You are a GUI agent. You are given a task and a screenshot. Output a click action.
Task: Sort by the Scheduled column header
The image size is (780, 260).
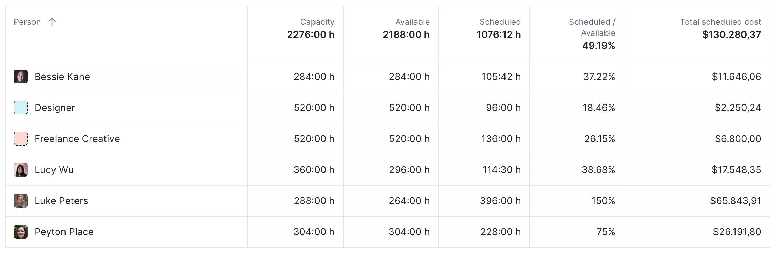click(x=500, y=22)
